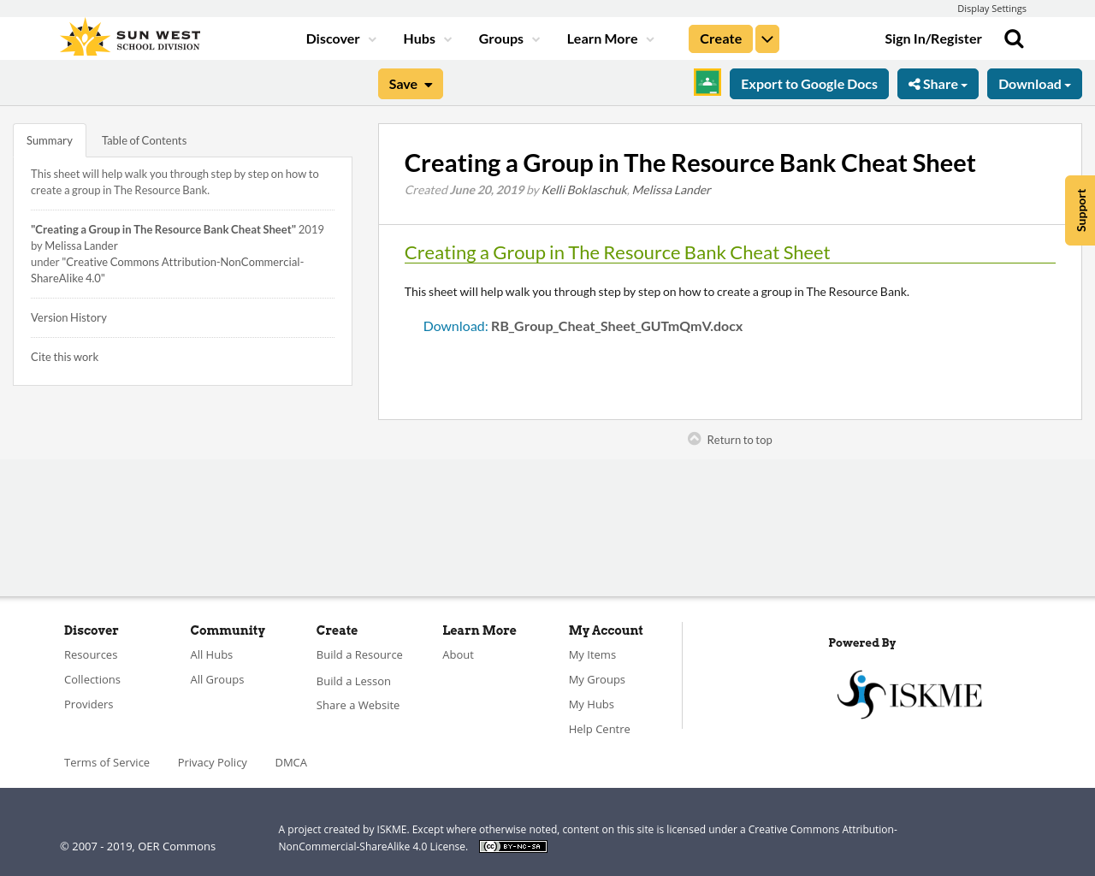
Task: Open the Groups menu
Action: 501,38
